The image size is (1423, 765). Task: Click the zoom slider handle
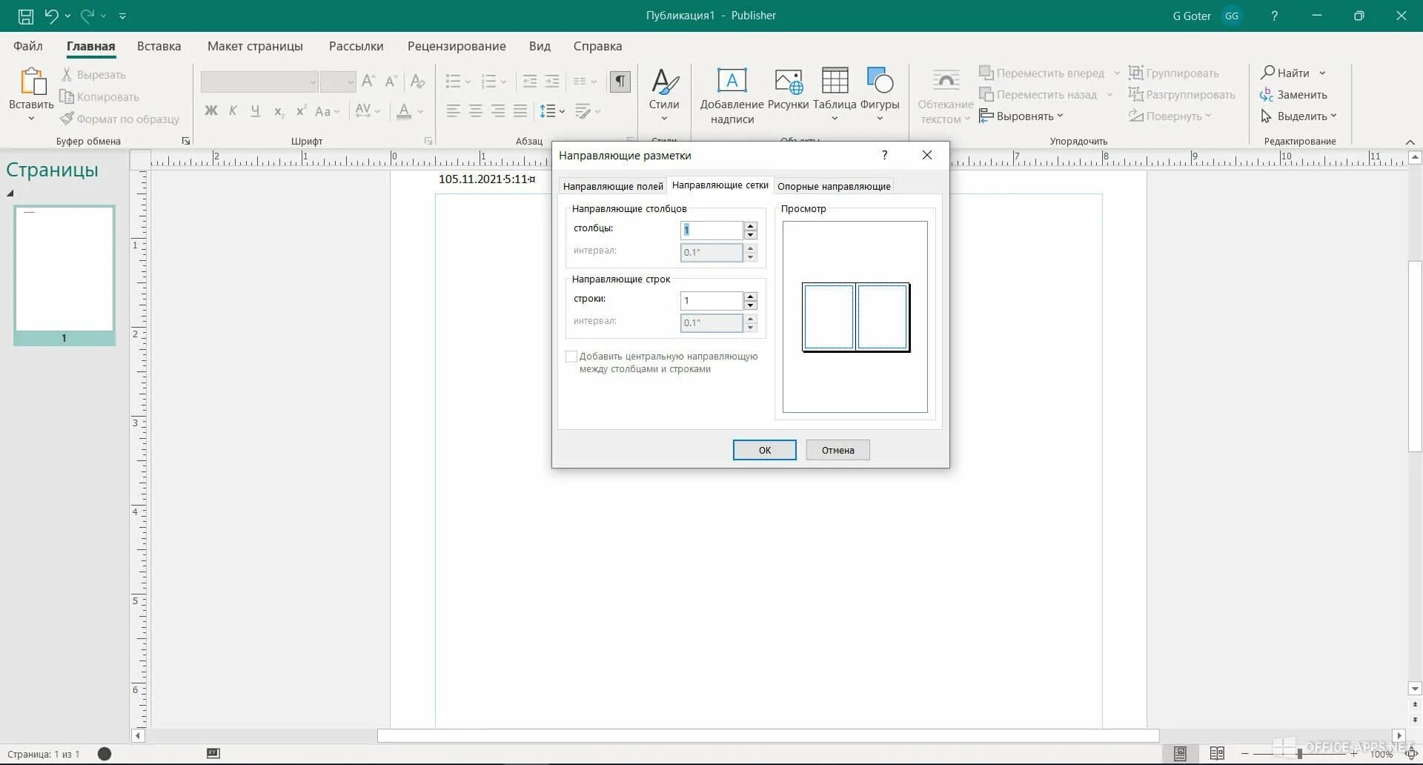tap(1299, 753)
